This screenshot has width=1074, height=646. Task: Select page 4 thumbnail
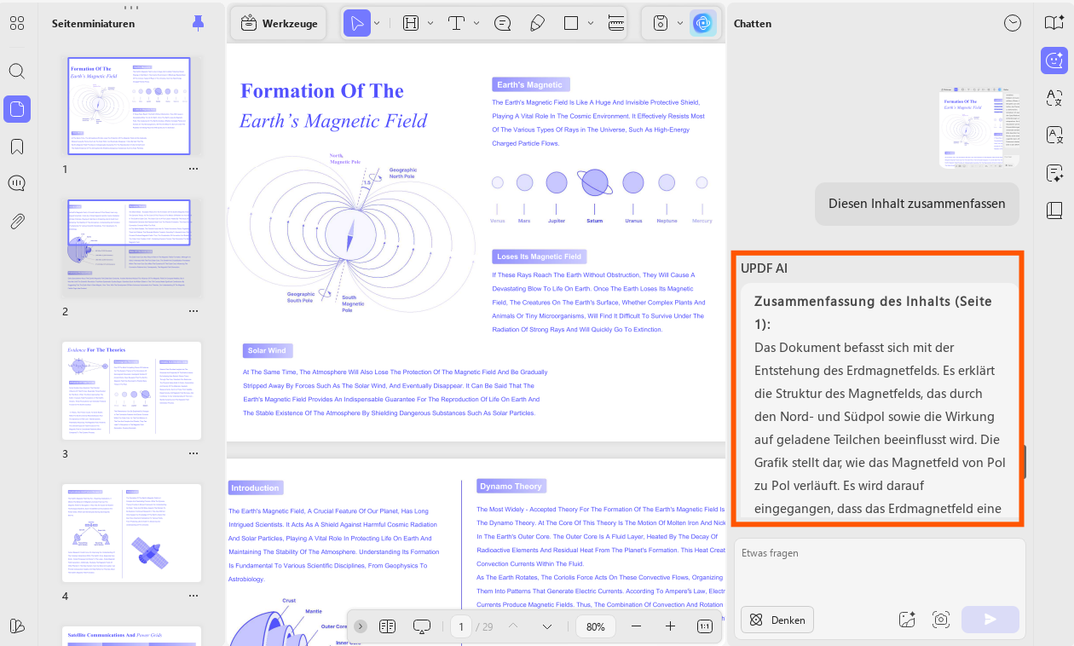coord(132,534)
